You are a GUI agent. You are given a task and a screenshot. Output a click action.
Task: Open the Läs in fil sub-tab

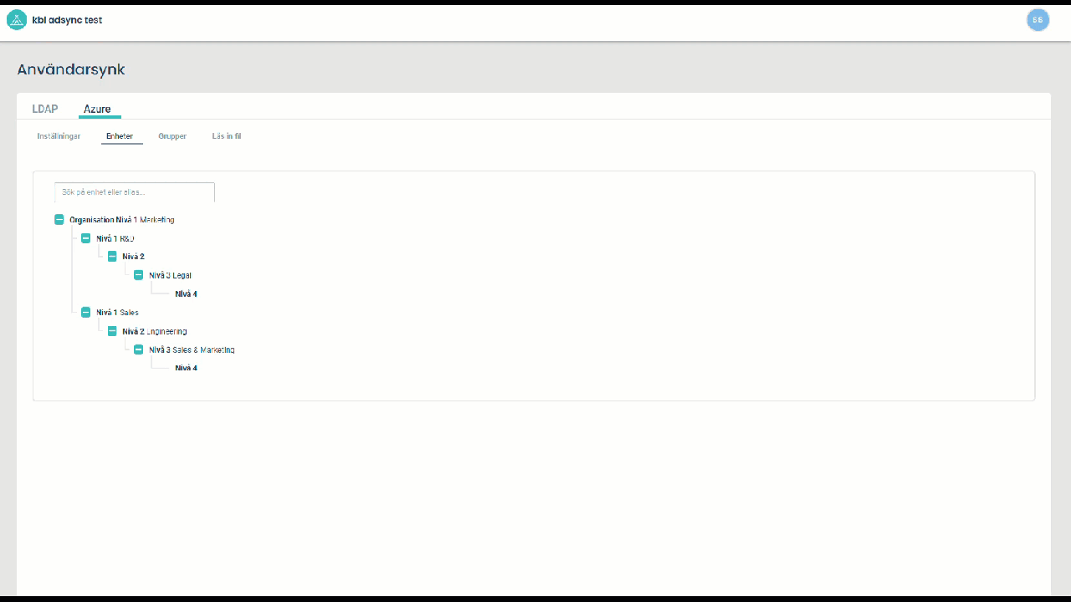coord(227,136)
